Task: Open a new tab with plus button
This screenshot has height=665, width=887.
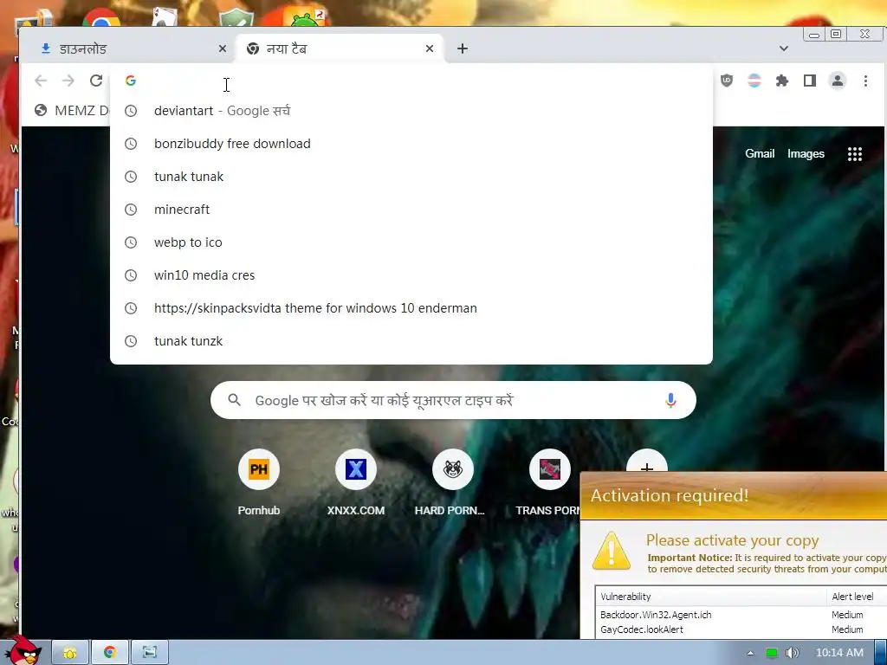Action: point(463,48)
